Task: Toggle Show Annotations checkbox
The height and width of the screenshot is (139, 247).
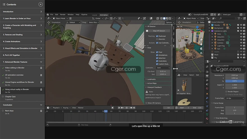Action: tap(157, 55)
